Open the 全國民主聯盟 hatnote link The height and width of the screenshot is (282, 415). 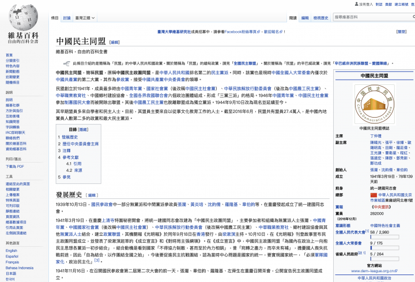click(245, 63)
